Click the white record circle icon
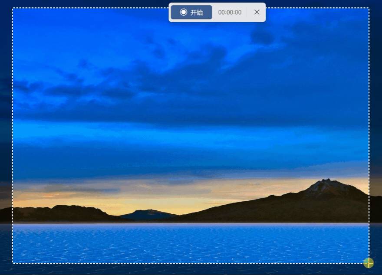This screenshot has height=275, width=382. (x=184, y=12)
